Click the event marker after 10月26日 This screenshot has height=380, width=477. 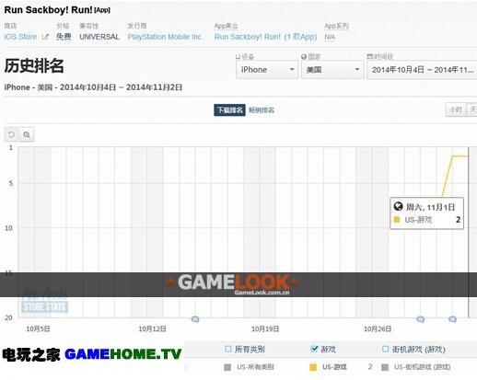[421, 319]
